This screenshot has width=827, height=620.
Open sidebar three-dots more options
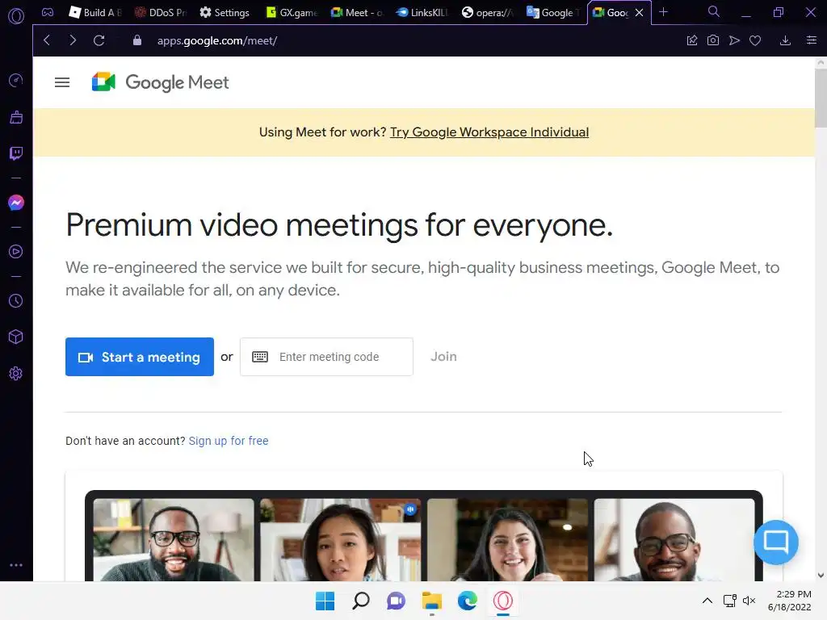[16, 564]
